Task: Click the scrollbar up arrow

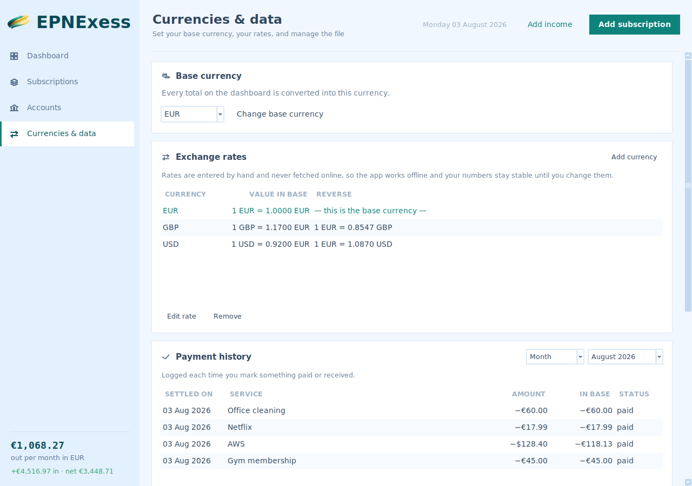Action: pyautogui.click(x=688, y=55)
